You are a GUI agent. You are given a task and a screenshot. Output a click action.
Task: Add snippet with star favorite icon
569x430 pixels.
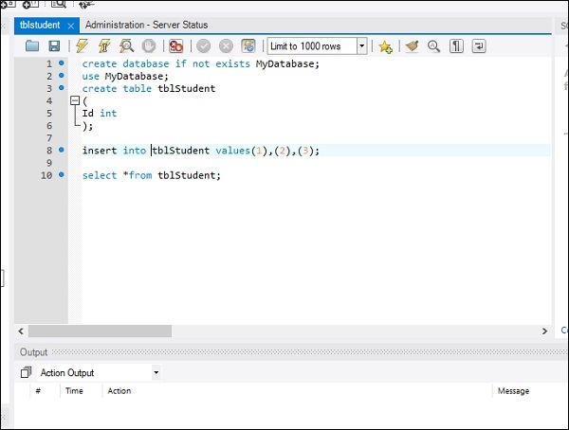click(385, 46)
